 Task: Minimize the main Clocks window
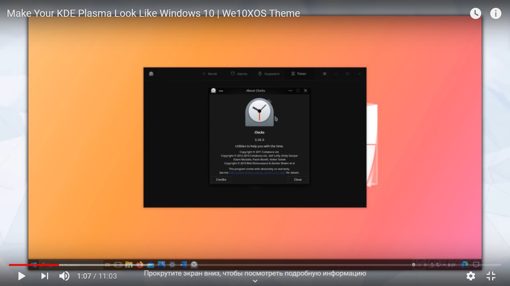[336, 74]
